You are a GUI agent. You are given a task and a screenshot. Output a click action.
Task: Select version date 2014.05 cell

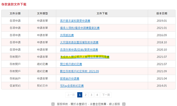point(162,86)
